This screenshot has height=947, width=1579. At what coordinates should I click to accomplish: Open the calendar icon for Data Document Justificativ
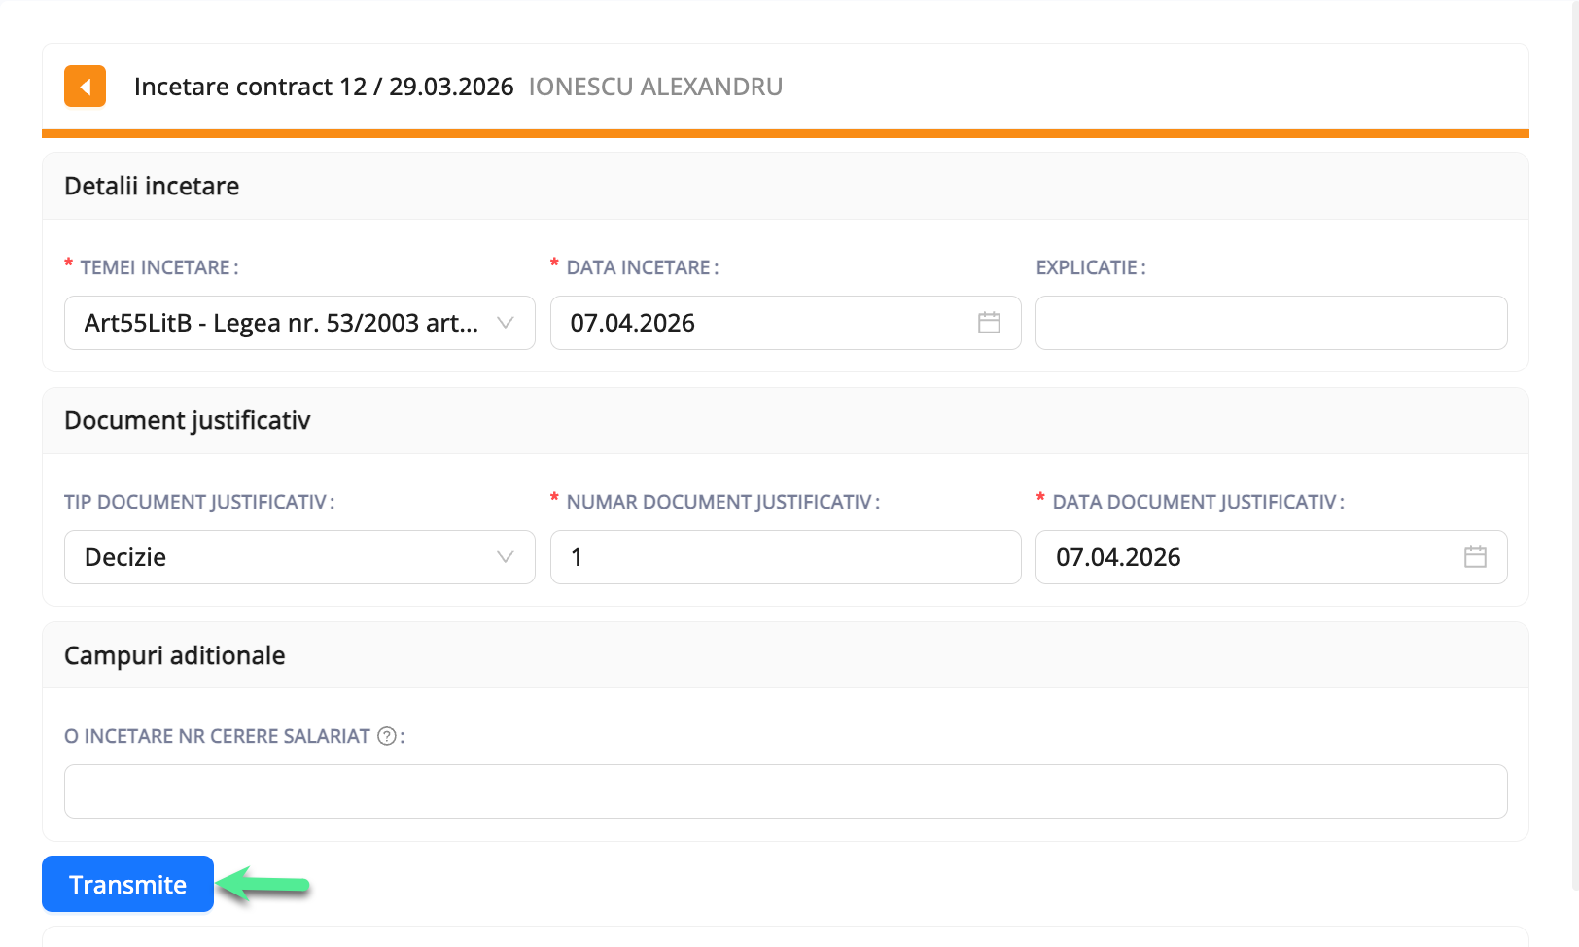[1475, 556]
